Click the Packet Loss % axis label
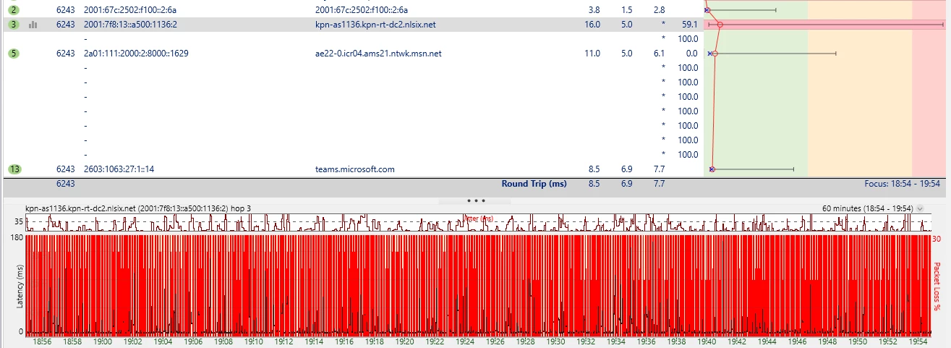The width and height of the screenshot is (951, 348). click(x=937, y=287)
